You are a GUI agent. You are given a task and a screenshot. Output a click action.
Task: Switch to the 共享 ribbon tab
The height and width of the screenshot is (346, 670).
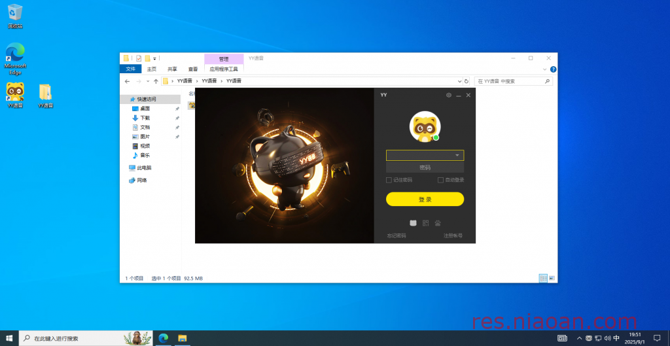172,69
